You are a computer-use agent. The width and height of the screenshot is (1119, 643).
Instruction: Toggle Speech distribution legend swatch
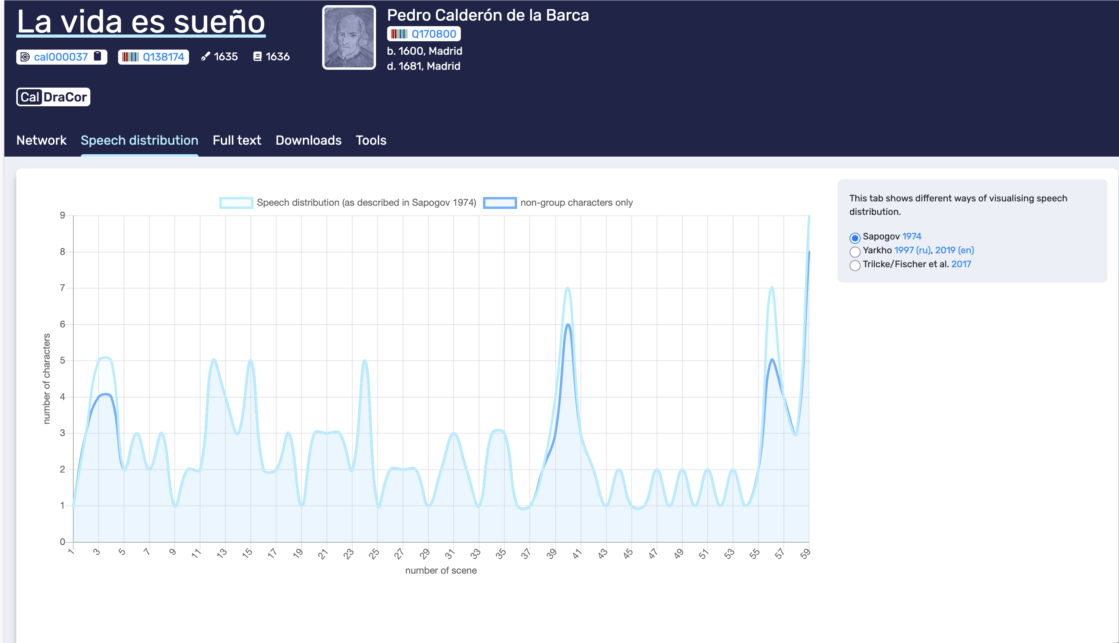(x=236, y=203)
